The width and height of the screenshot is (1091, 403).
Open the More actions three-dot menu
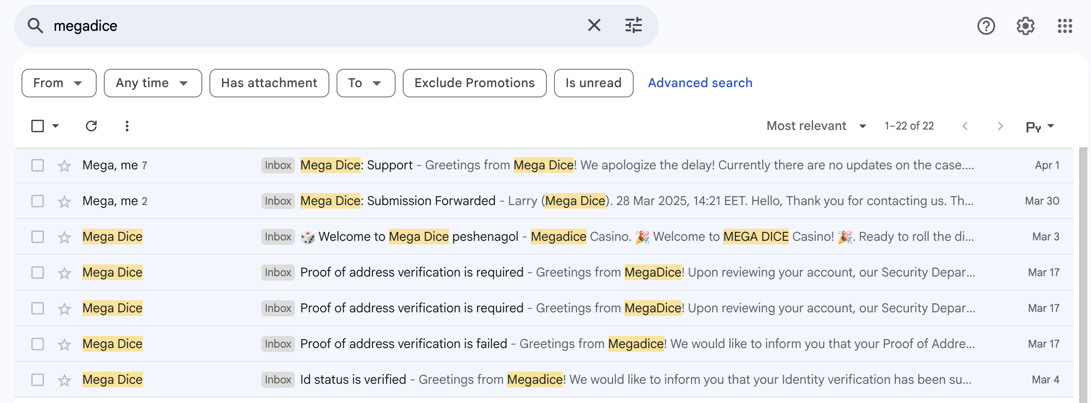coord(127,126)
